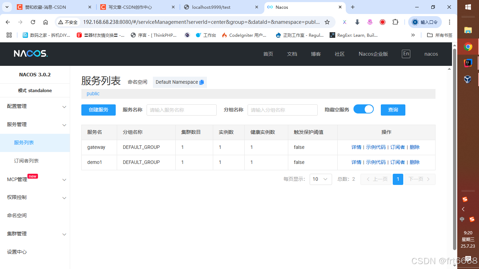The image size is (479, 269).
Task: Click 输入口令 profile button
Action: (425, 22)
